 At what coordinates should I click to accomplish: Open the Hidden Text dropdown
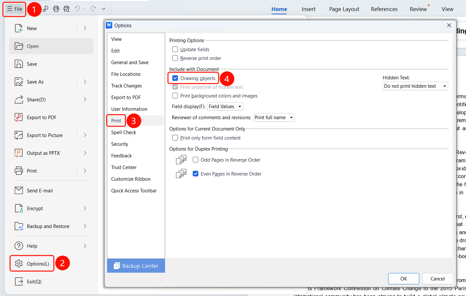(x=415, y=86)
